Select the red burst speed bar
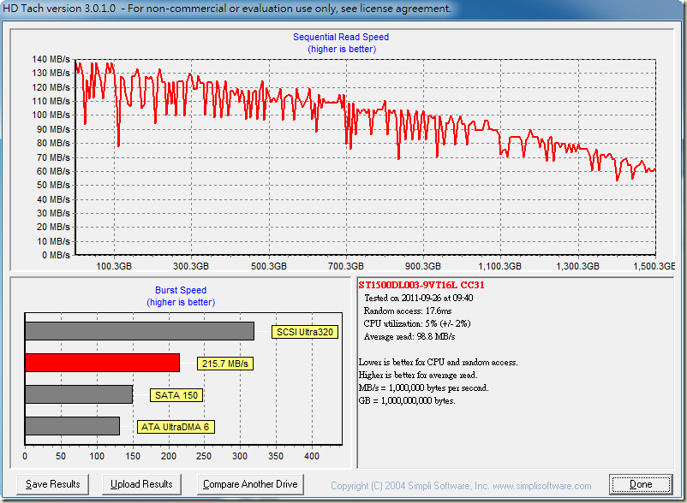 click(x=102, y=363)
